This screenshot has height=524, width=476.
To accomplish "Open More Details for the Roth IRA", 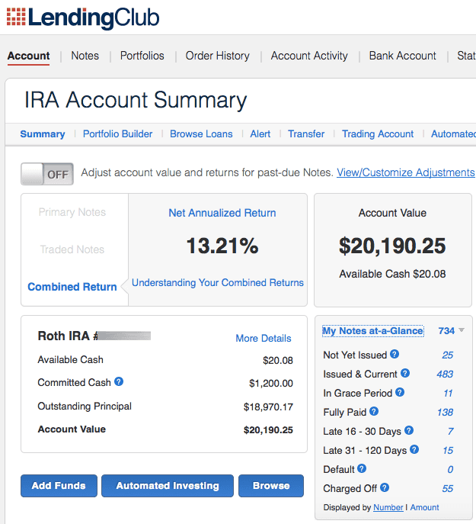I will [x=264, y=338].
